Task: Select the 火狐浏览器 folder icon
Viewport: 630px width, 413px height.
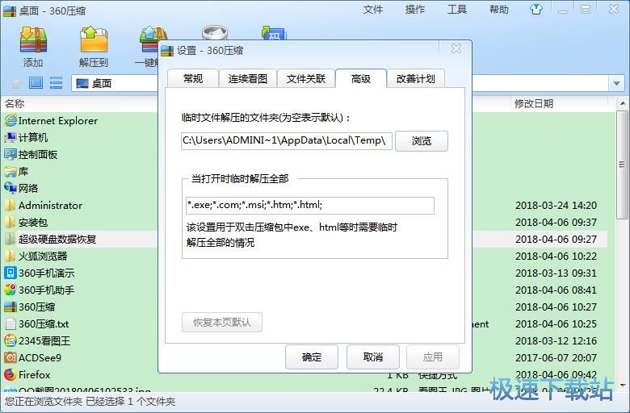Action: click(x=10, y=256)
